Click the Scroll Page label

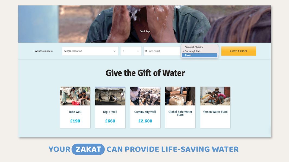(145, 31)
